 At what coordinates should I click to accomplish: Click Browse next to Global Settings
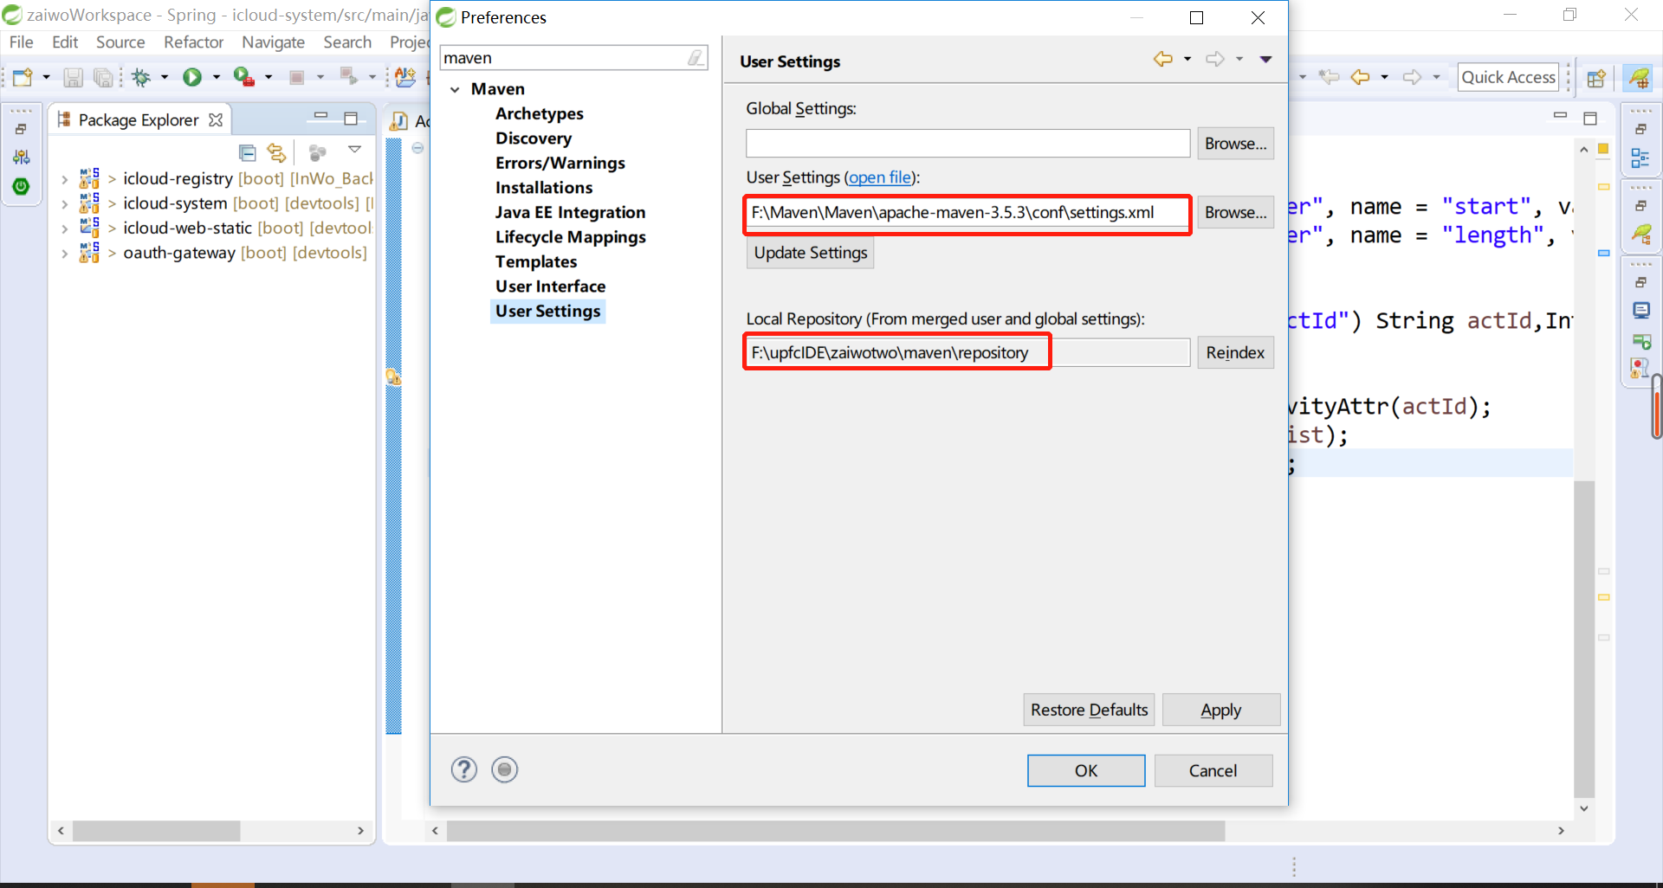[1235, 144]
